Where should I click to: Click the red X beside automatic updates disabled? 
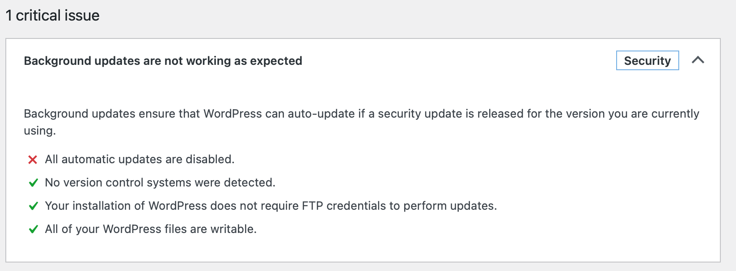(x=33, y=160)
